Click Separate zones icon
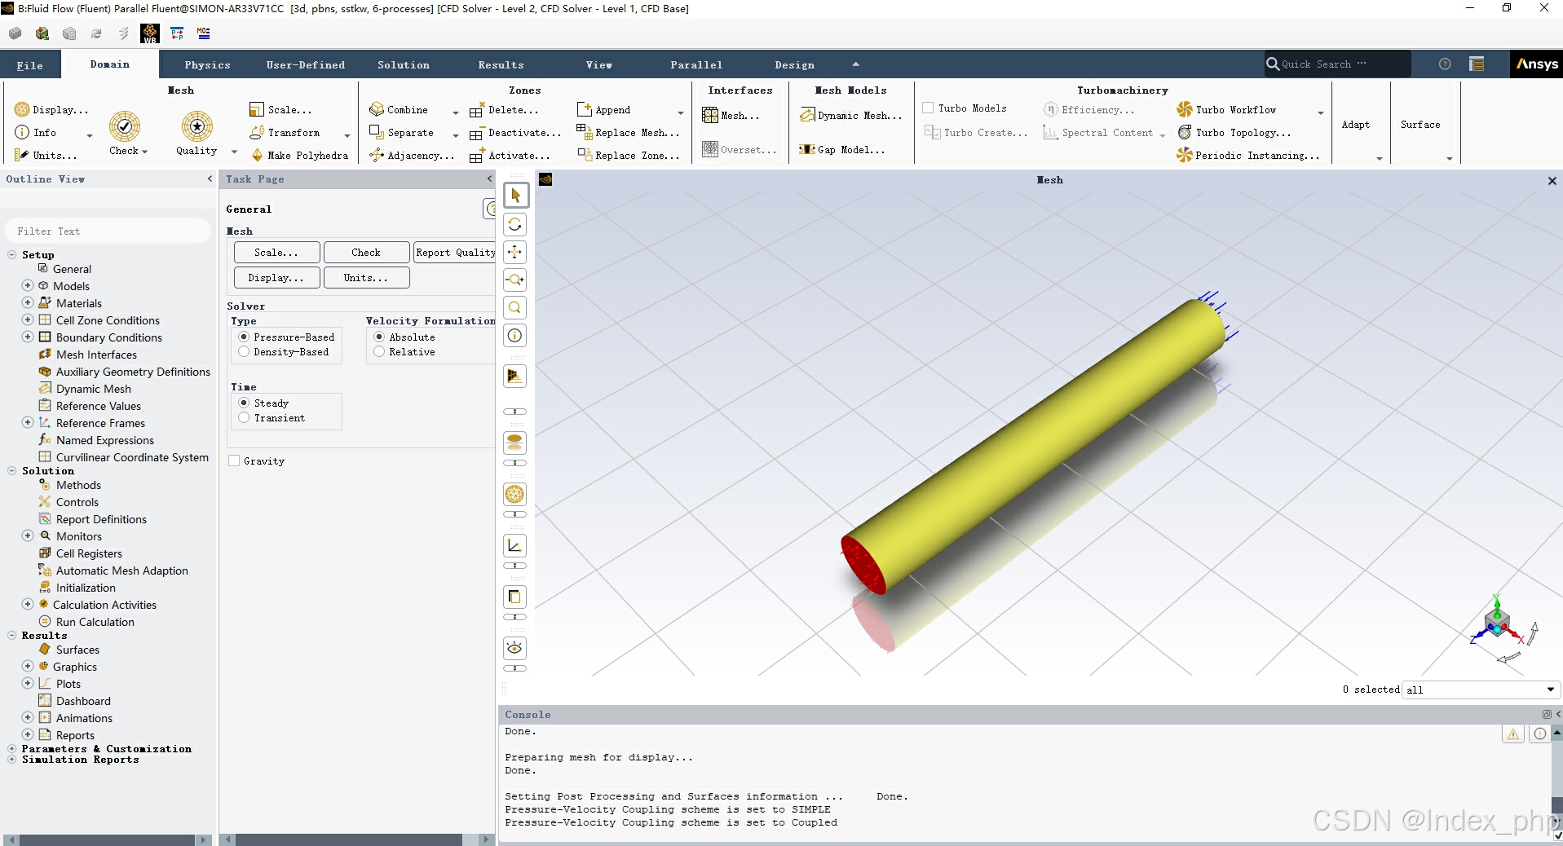 [x=377, y=132]
